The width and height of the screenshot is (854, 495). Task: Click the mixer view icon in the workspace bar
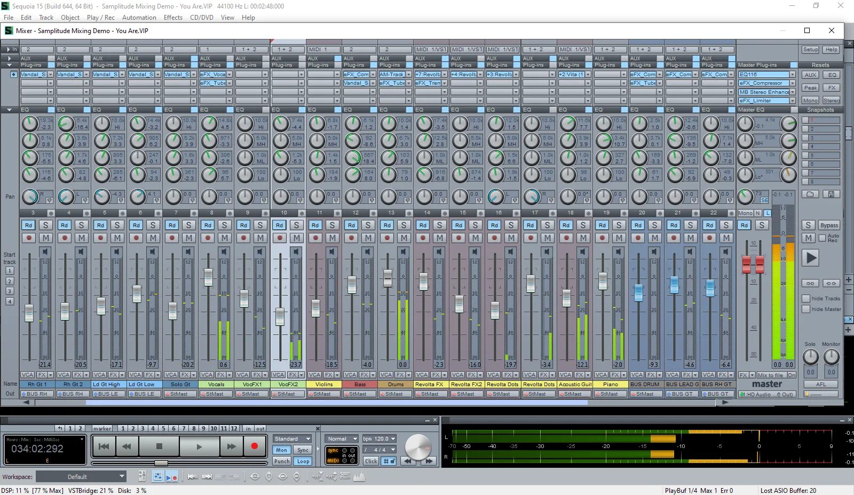coord(158,476)
